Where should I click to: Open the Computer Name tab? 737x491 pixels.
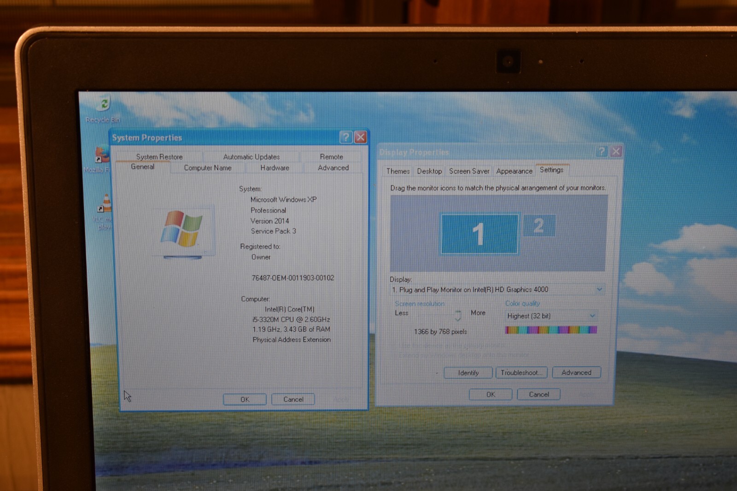[208, 168]
